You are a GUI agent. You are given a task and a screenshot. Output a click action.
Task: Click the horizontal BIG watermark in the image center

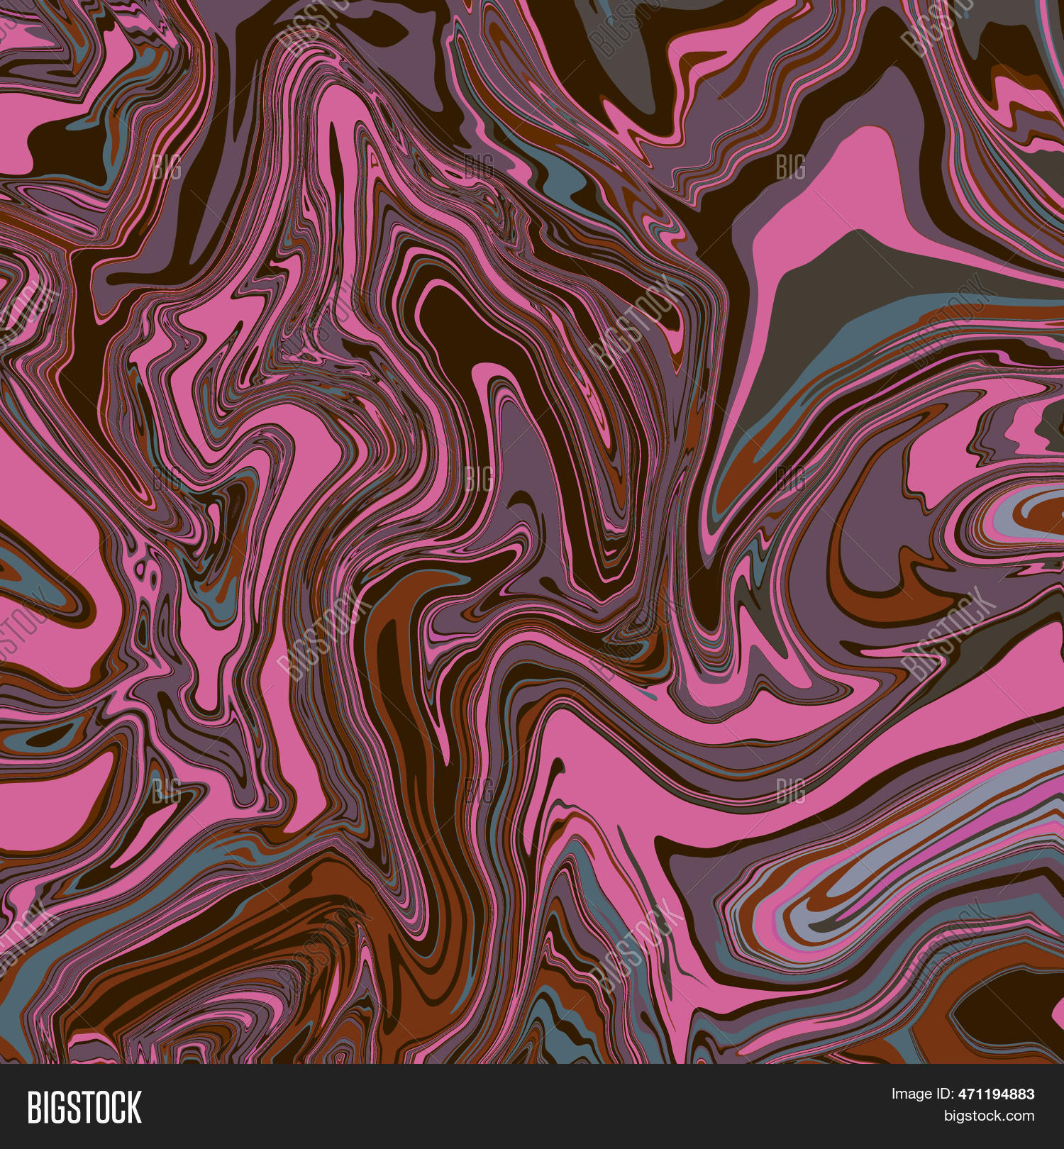point(478,479)
